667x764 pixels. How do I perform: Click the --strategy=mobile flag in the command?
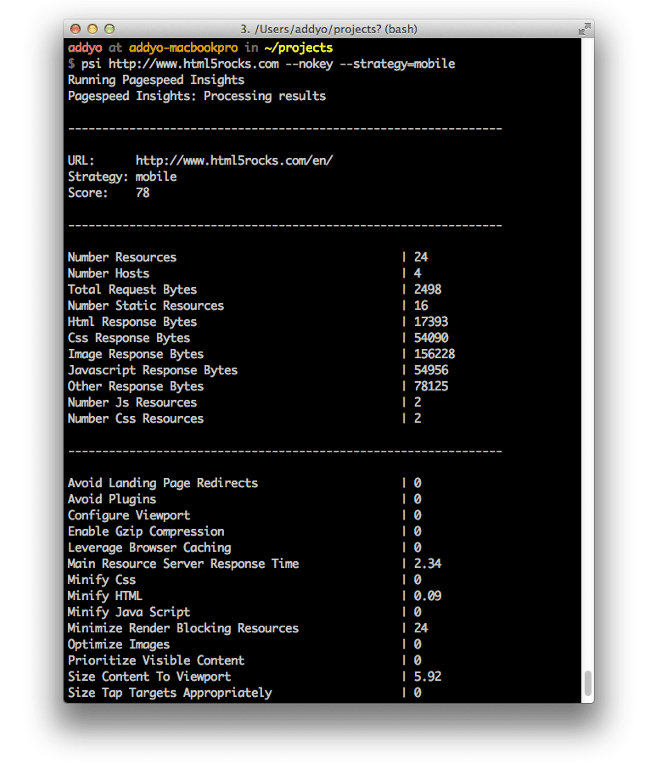pyautogui.click(x=401, y=64)
